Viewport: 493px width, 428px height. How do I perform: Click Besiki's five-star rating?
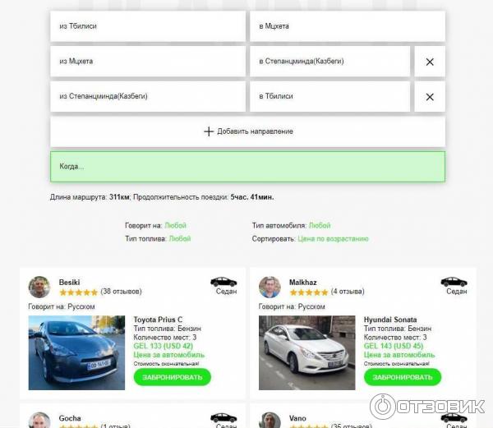click(79, 292)
